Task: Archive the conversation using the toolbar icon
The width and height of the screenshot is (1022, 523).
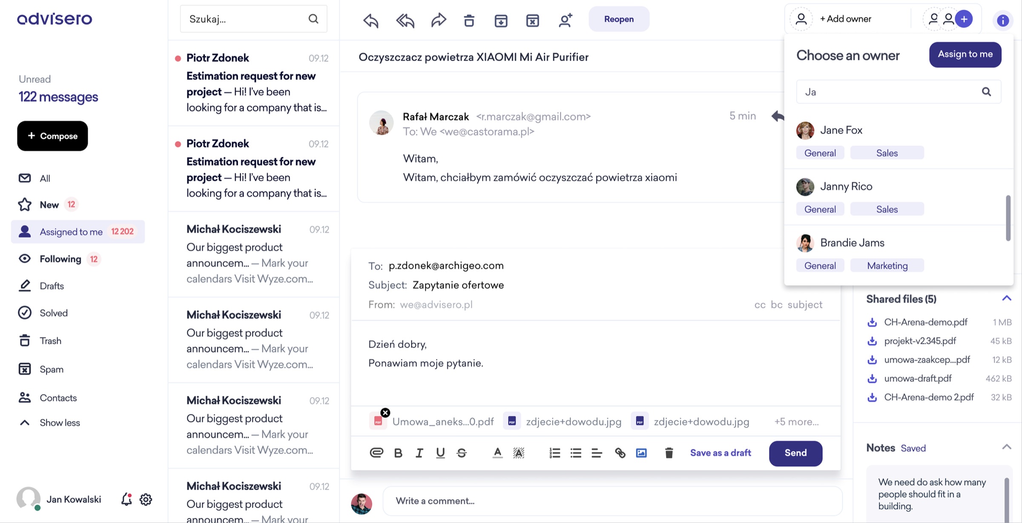Action: click(x=501, y=20)
